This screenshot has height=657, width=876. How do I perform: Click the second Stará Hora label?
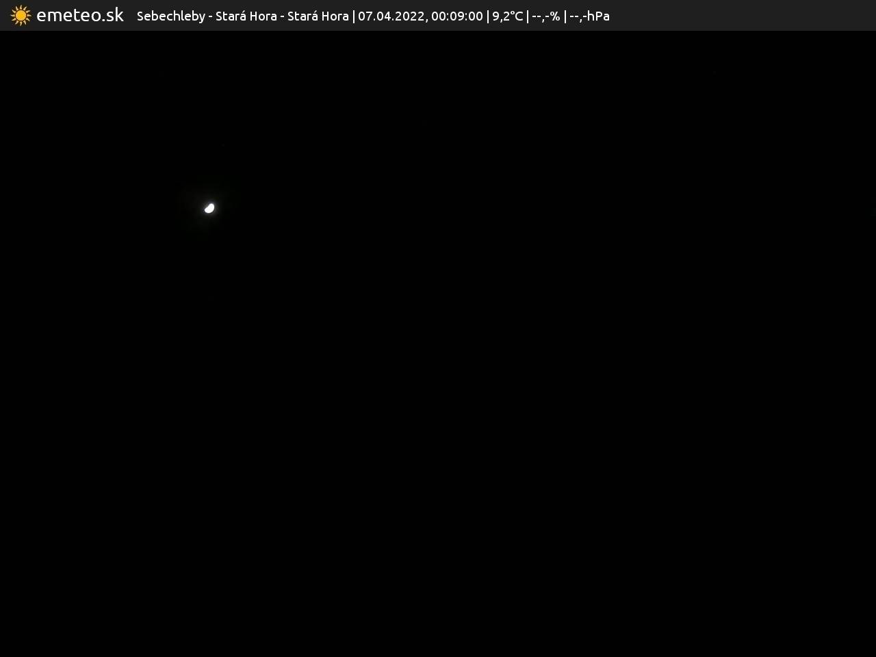point(318,16)
